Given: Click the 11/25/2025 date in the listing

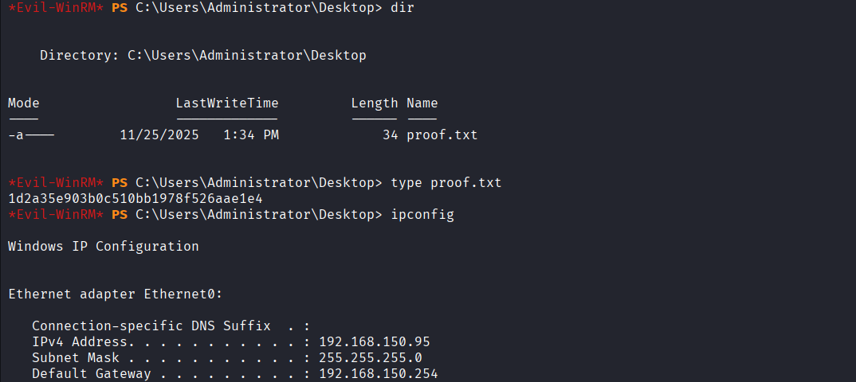Looking at the screenshot, I should pyautogui.click(x=159, y=134).
